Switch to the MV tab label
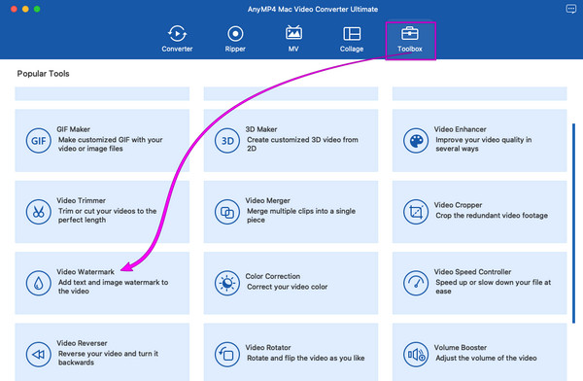This screenshot has width=583, height=381. 293,49
